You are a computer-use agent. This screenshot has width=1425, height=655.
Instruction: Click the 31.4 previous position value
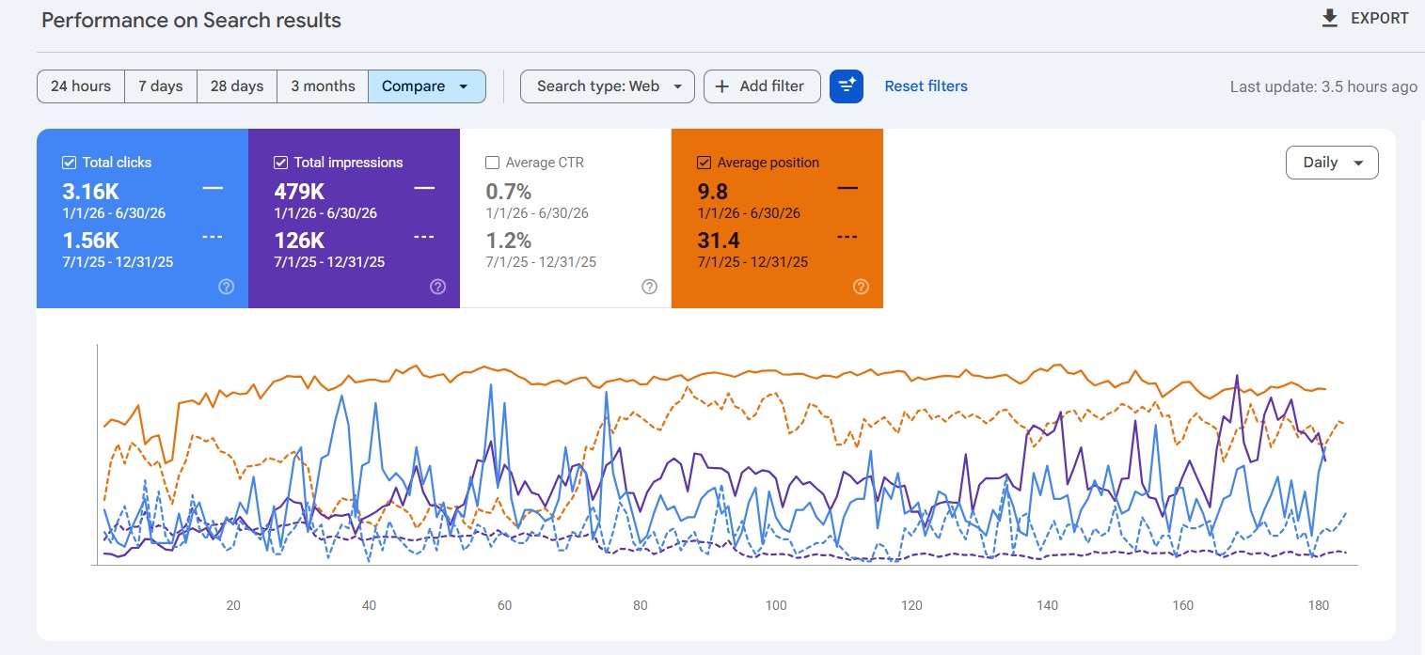pos(718,241)
